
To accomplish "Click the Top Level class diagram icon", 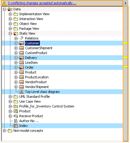I will (x=22, y=92).
